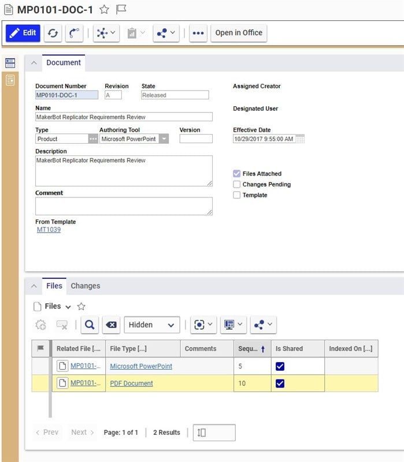Enable the Changes Pending checkbox
The width and height of the screenshot is (404, 462).
click(236, 185)
